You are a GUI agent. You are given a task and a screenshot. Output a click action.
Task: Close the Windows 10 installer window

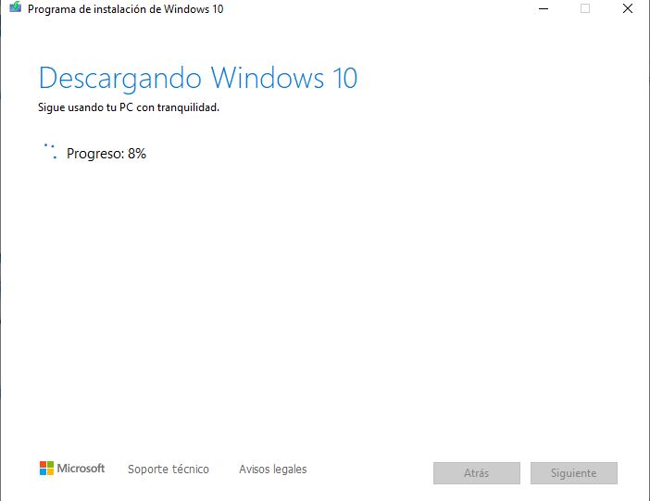click(x=627, y=9)
